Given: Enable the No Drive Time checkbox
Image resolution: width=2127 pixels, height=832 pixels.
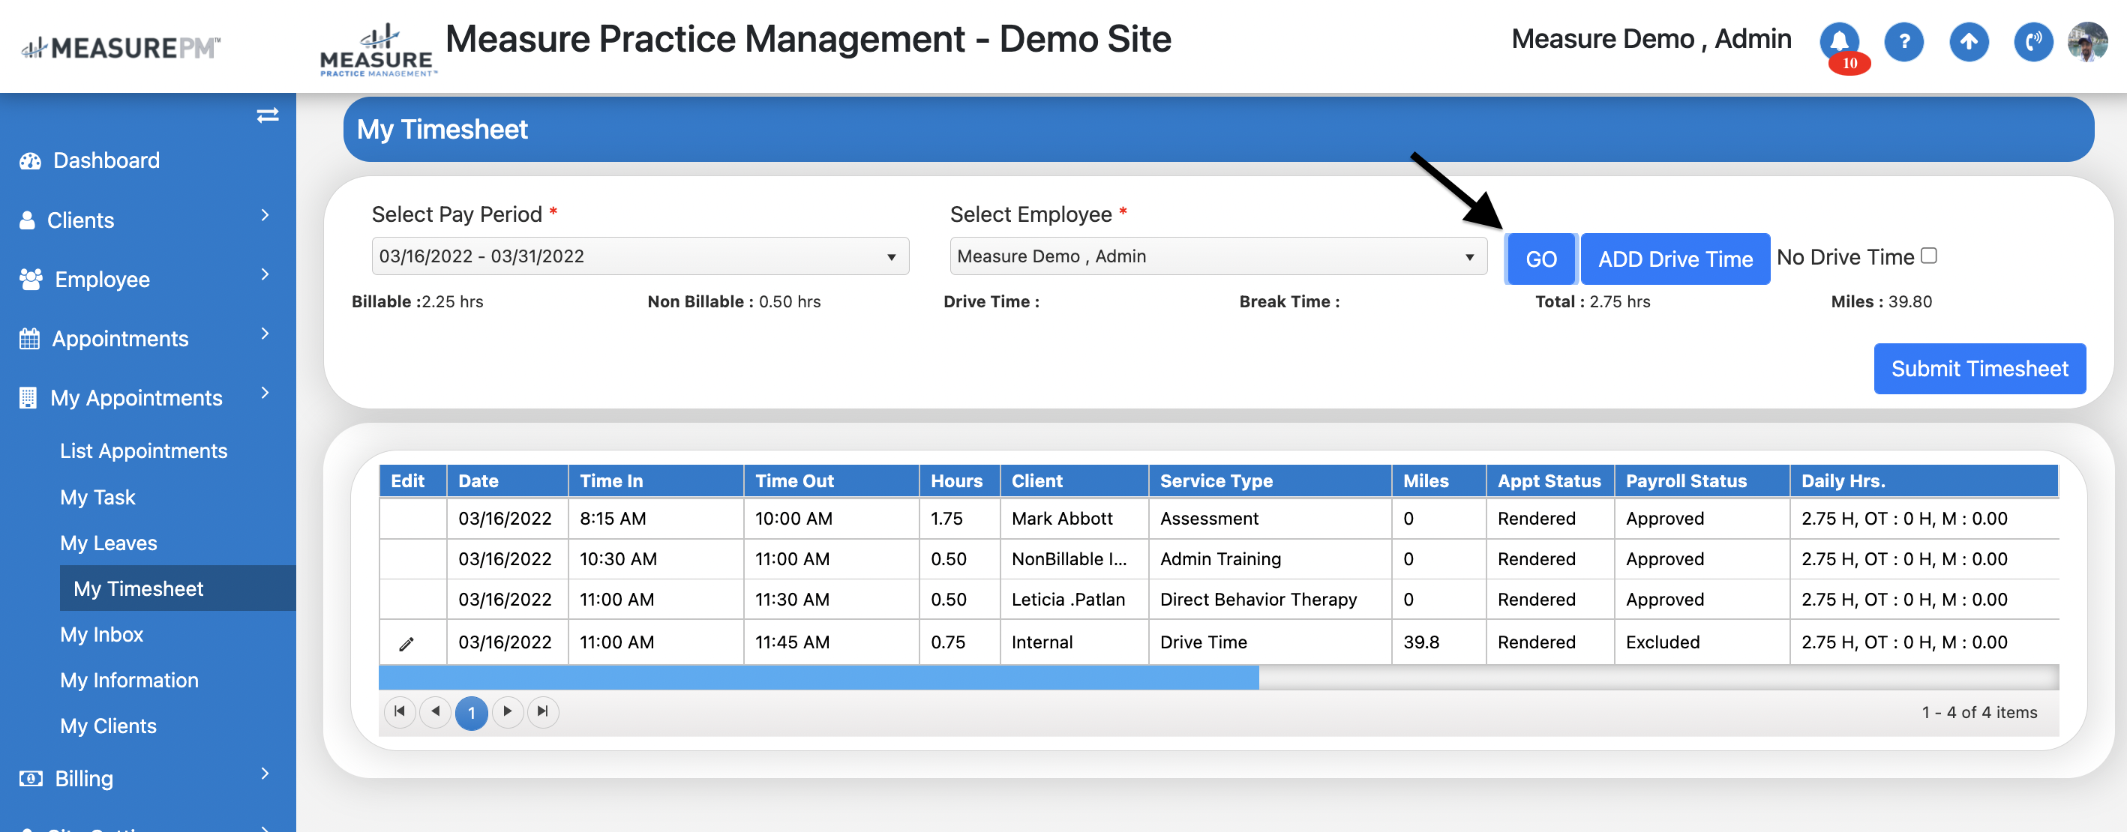Looking at the screenshot, I should pos(1929,256).
